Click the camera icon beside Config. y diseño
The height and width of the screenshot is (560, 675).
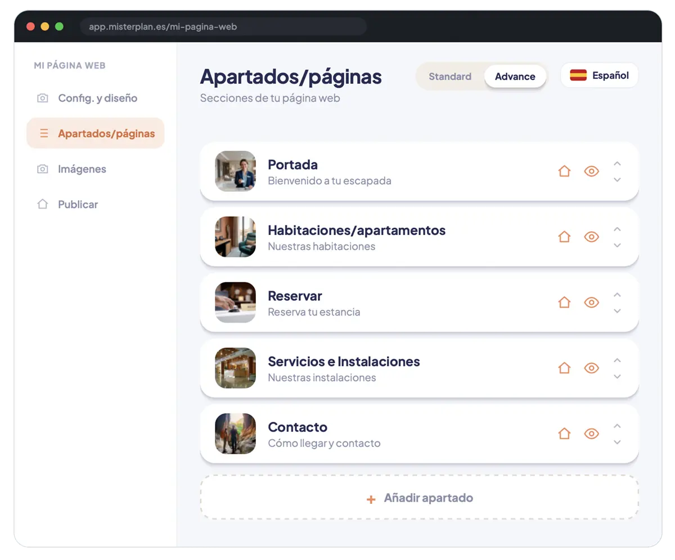[x=42, y=98]
